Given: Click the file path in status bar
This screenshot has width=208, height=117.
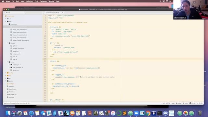Looking at the screenshot, I should click(15, 103).
